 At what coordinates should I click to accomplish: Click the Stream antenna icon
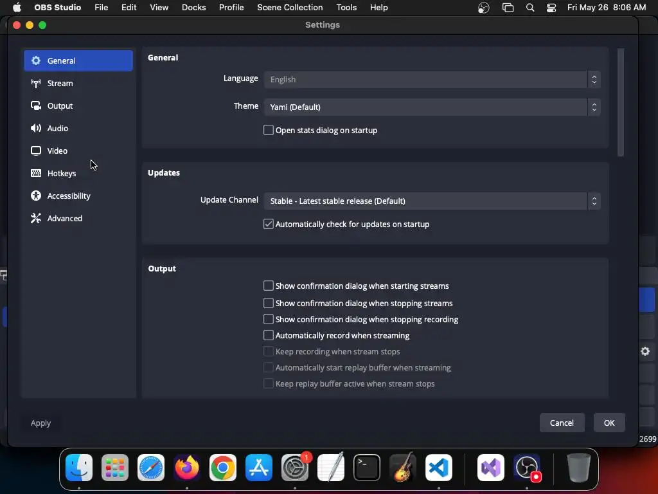click(x=36, y=83)
